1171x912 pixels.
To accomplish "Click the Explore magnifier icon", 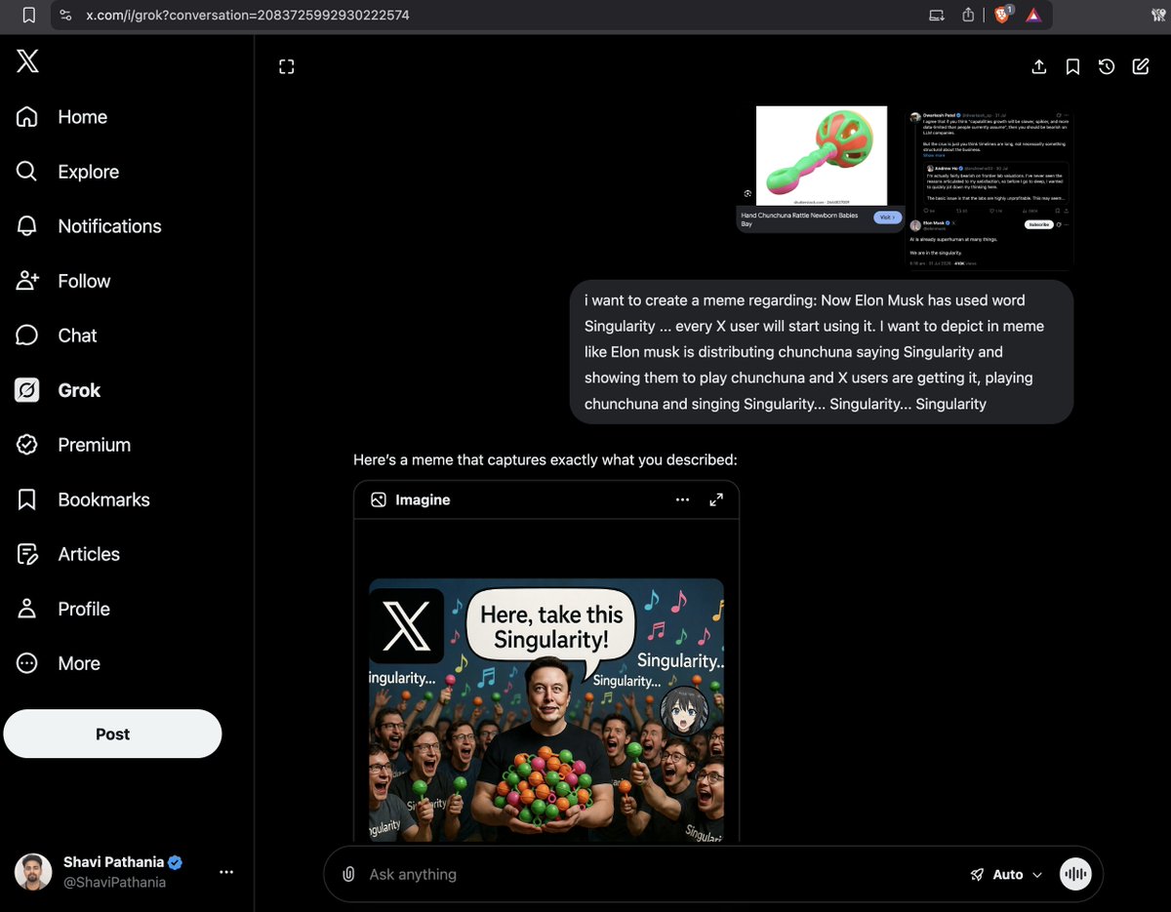I will pyautogui.click(x=27, y=172).
